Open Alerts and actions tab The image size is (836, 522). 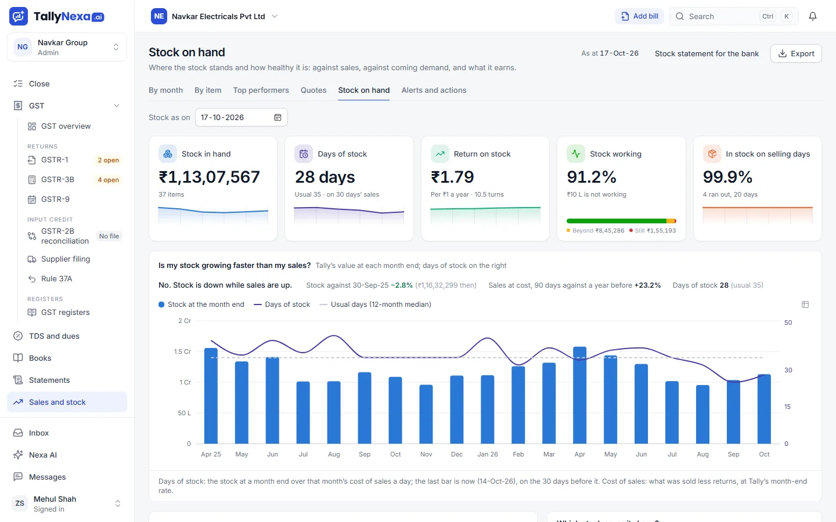434,90
